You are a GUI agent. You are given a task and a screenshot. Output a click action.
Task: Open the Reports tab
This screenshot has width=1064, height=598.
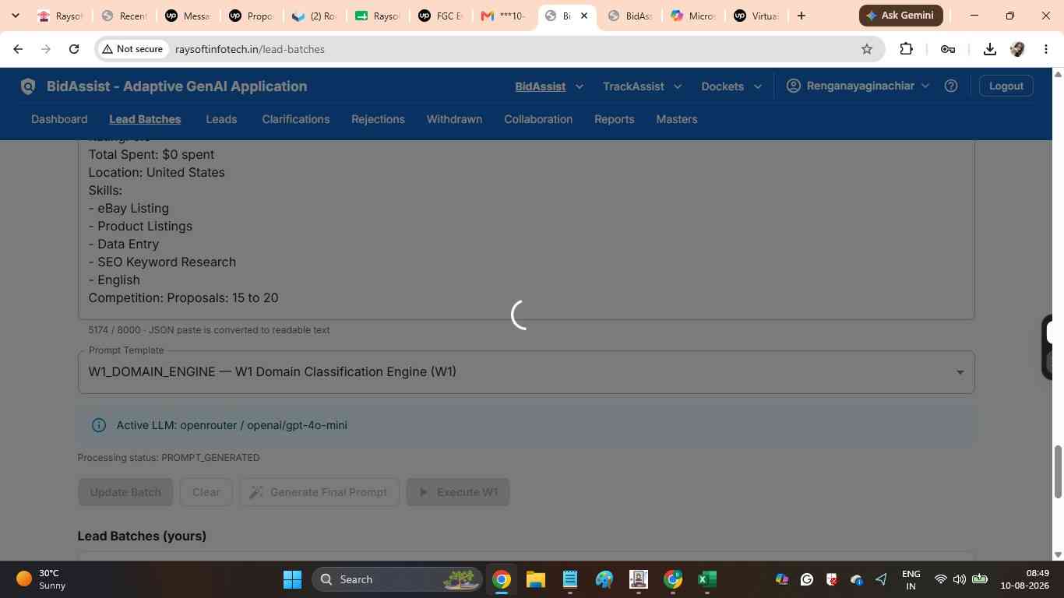(x=614, y=119)
